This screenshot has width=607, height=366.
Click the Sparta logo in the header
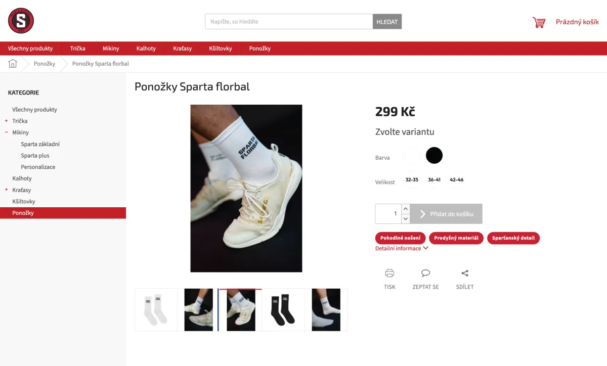pyautogui.click(x=21, y=21)
